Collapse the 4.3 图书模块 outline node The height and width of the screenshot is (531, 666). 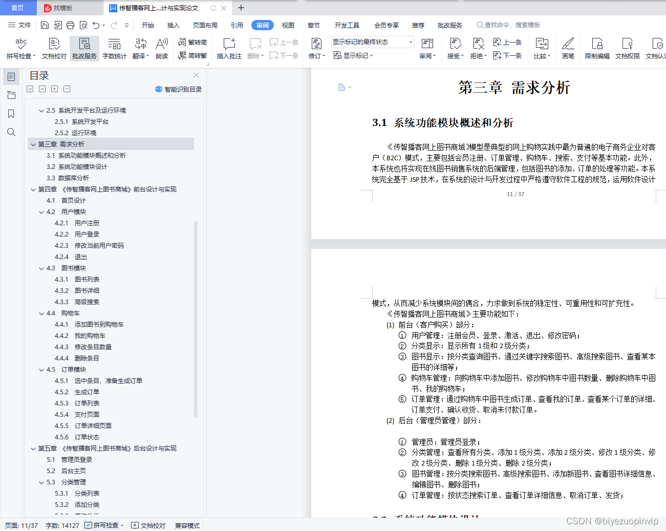41,268
